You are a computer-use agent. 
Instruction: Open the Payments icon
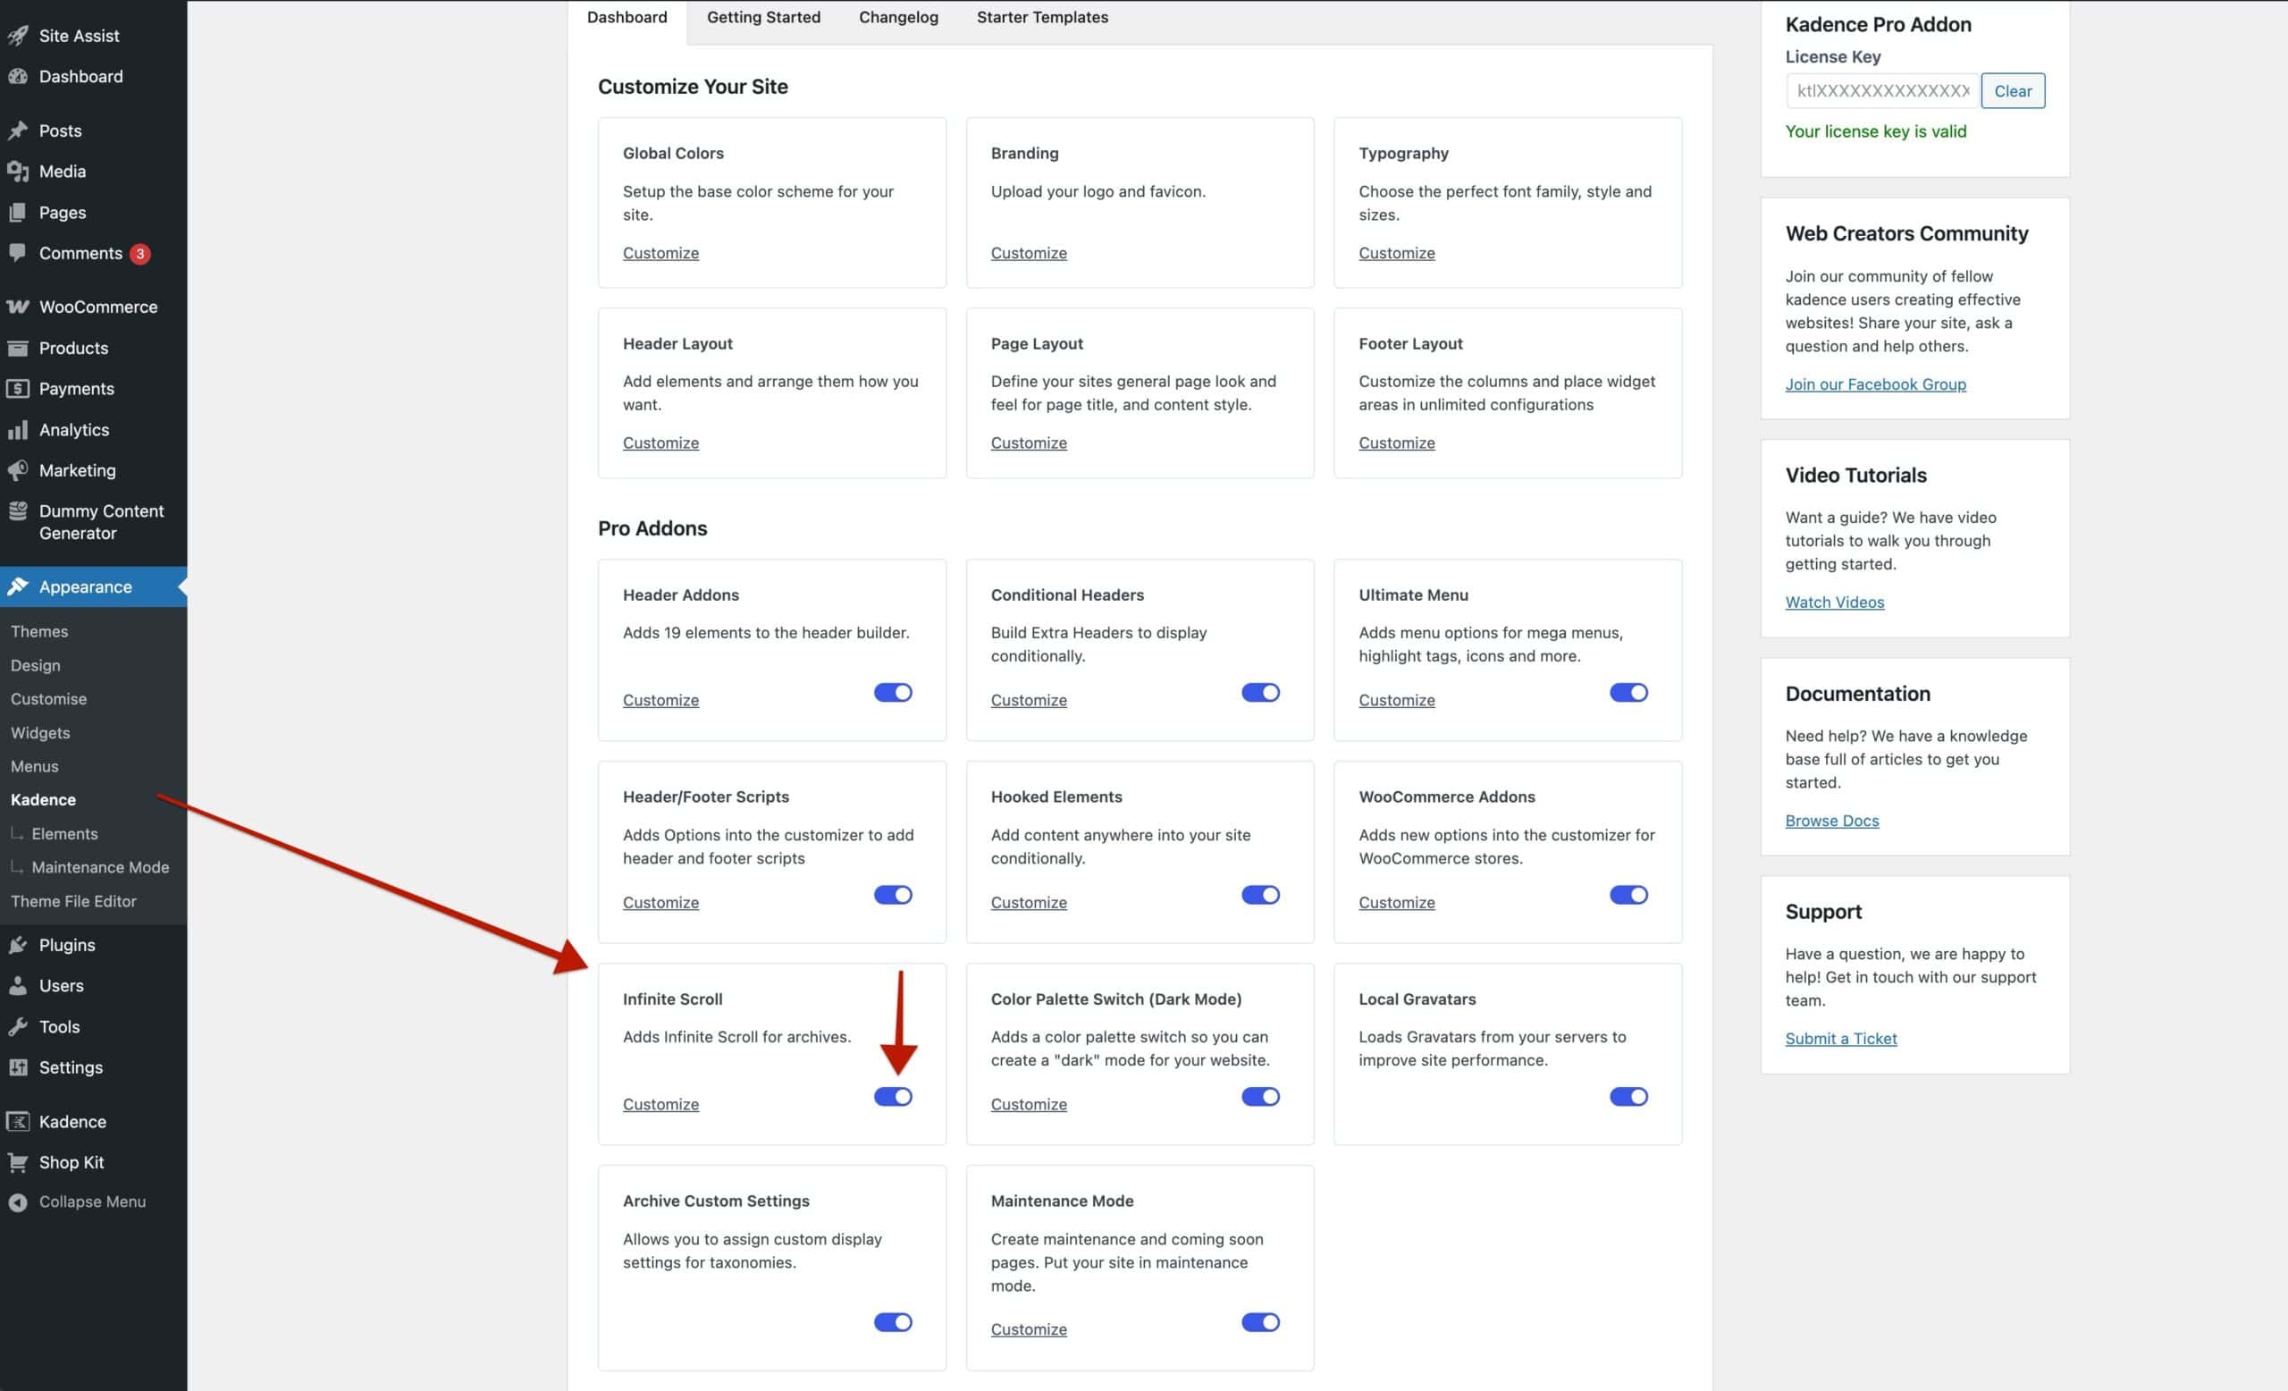pos(19,388)
